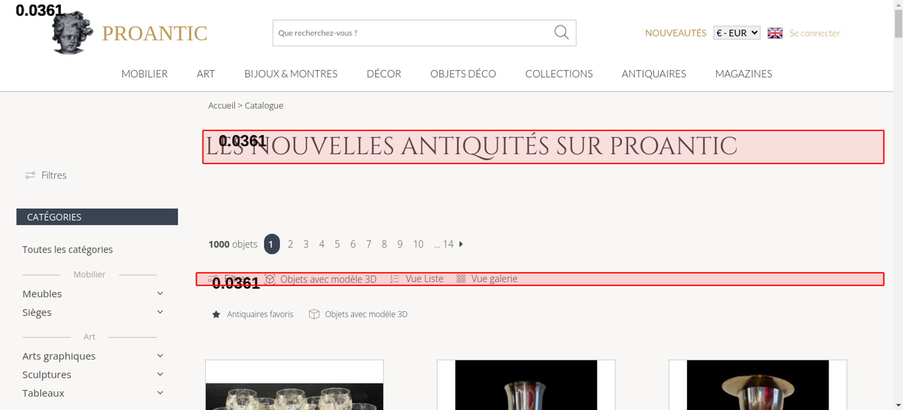This screenshot has width=903, height=410.
Task: Click the Vue galerie grid icon
Action: coord(461,279)
